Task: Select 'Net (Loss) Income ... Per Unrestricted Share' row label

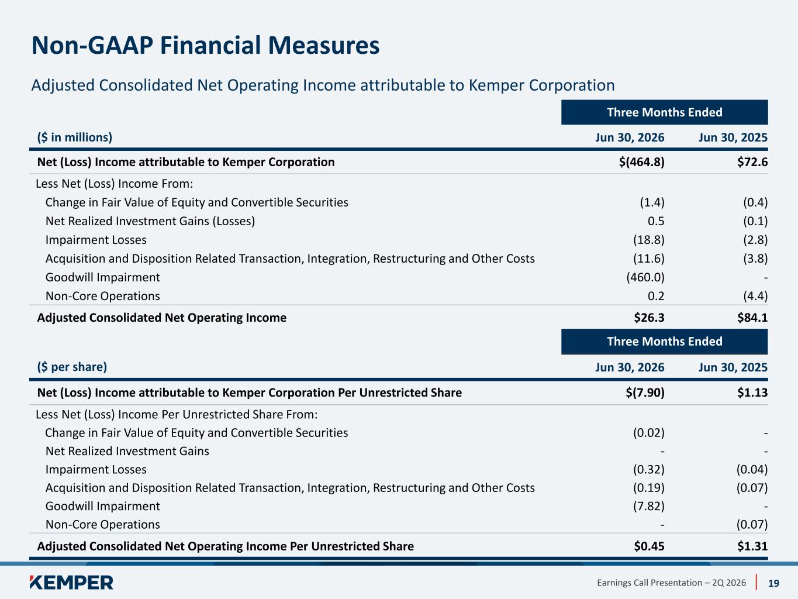Action: 250,393
